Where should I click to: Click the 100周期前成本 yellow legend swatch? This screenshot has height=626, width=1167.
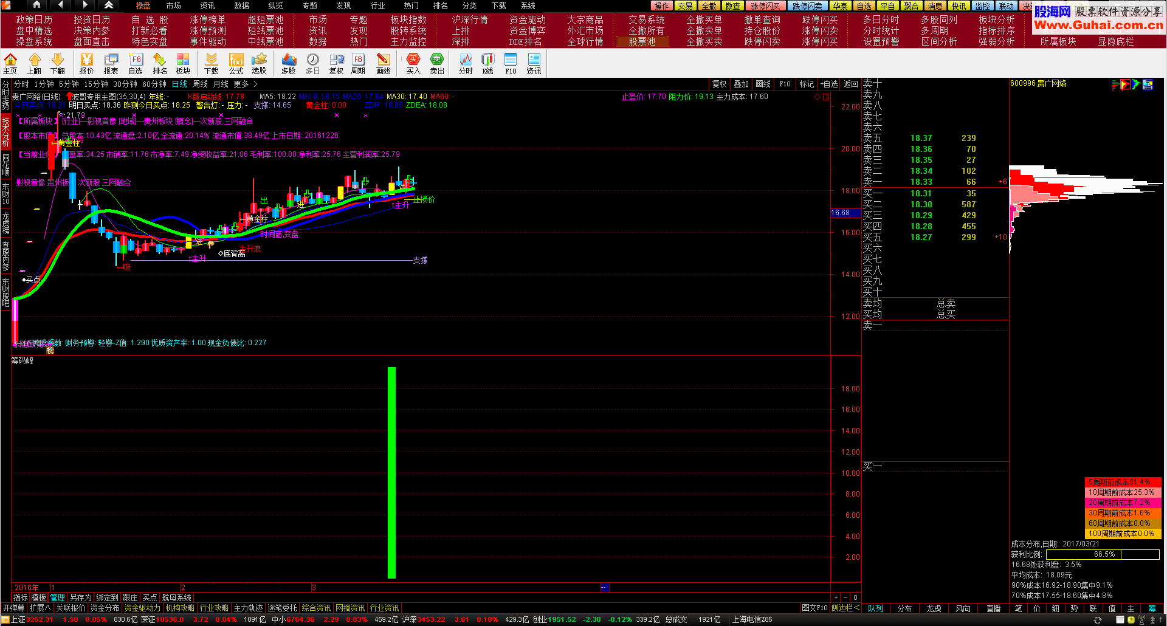[x=1123, y=534]
